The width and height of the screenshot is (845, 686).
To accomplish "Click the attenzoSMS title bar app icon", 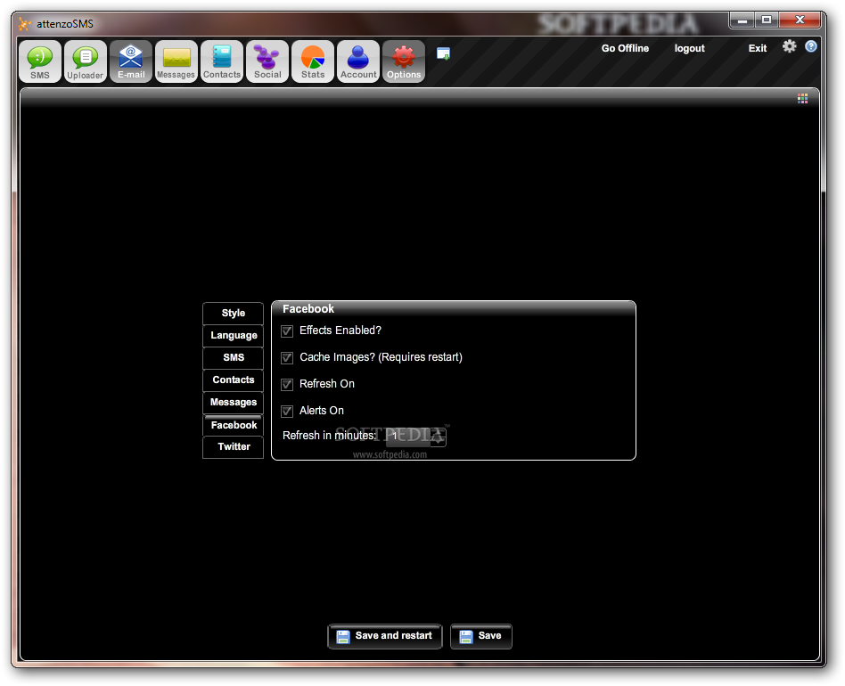I will pos(25,24).
